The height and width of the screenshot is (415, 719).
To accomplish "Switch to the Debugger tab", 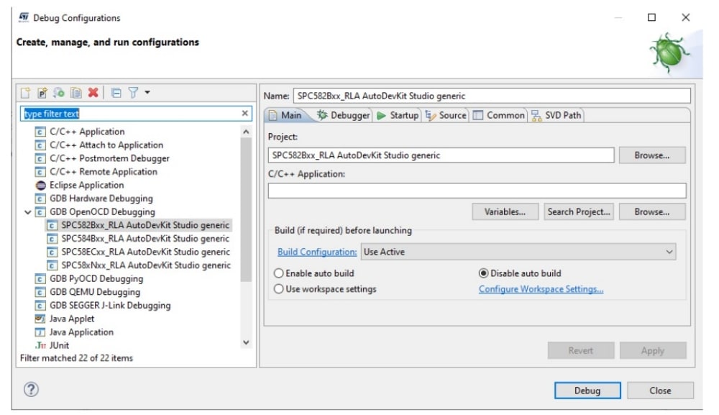I will (x=343, y=115).
